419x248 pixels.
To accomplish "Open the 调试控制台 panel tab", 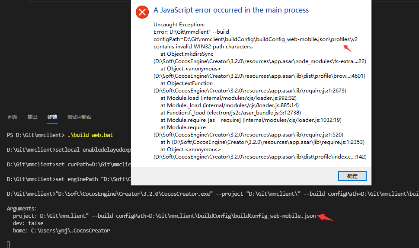I will pyautogui.click(x=80, y=117).
